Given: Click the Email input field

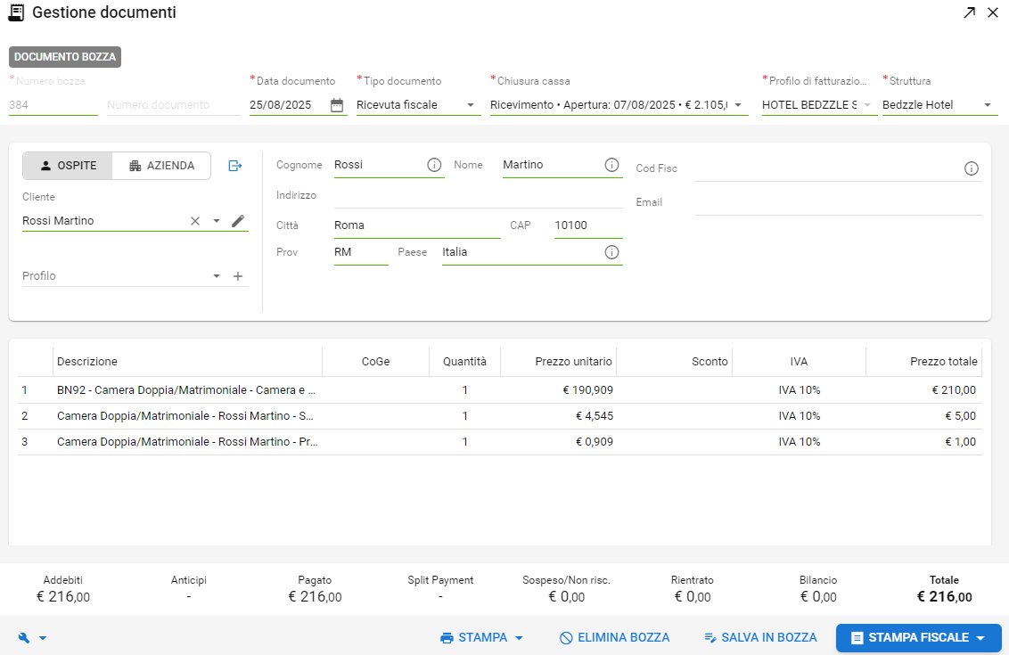Looking at the screenshot, I should [x=837, y=203].
